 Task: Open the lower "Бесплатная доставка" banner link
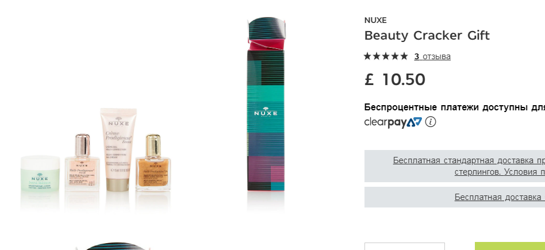tap(500, 197)
